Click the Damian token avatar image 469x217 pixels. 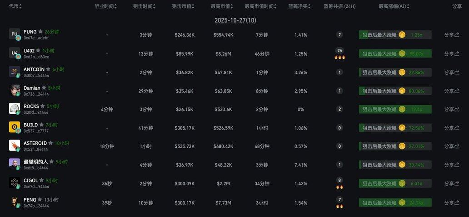(15, 90)
